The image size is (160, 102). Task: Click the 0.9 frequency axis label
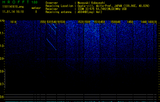2,59
